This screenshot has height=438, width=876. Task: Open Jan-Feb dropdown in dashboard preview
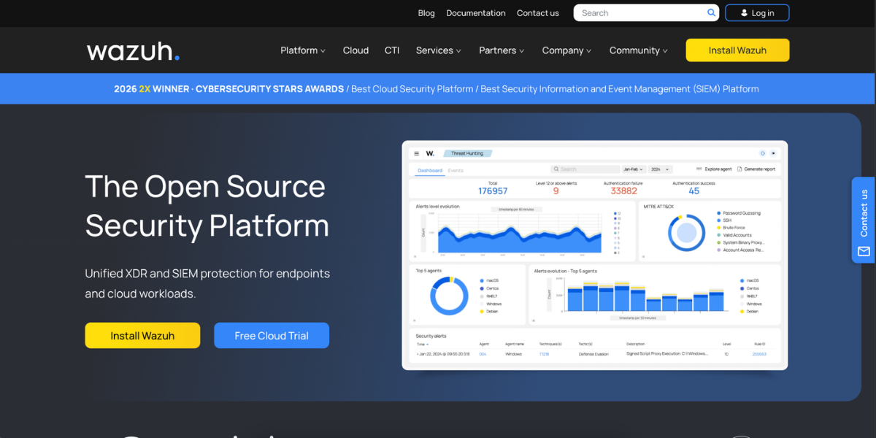tap(633, 169)
